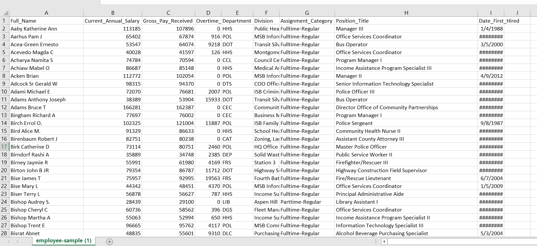Select column J header

pyautogui.click(x=517, y=13)
